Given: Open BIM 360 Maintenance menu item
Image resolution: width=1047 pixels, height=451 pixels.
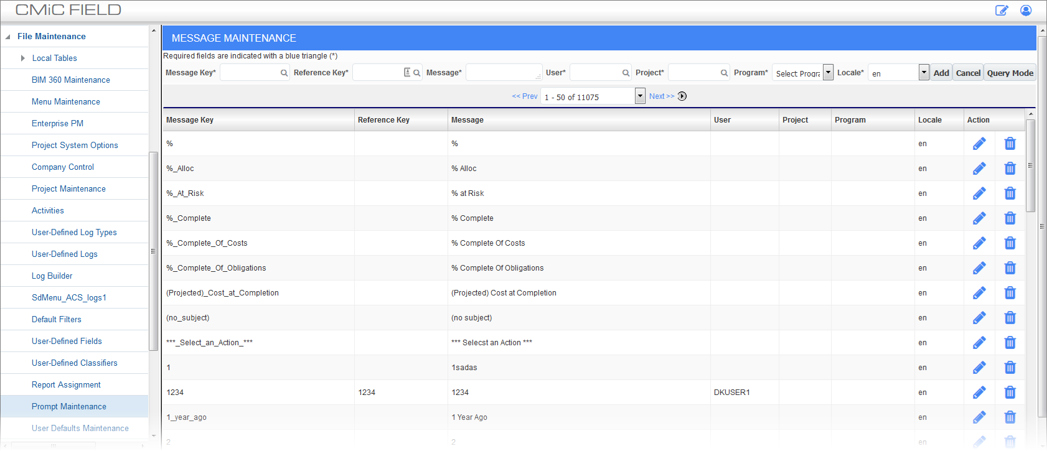Looking at the screenshot, I should tap(71, 80).
